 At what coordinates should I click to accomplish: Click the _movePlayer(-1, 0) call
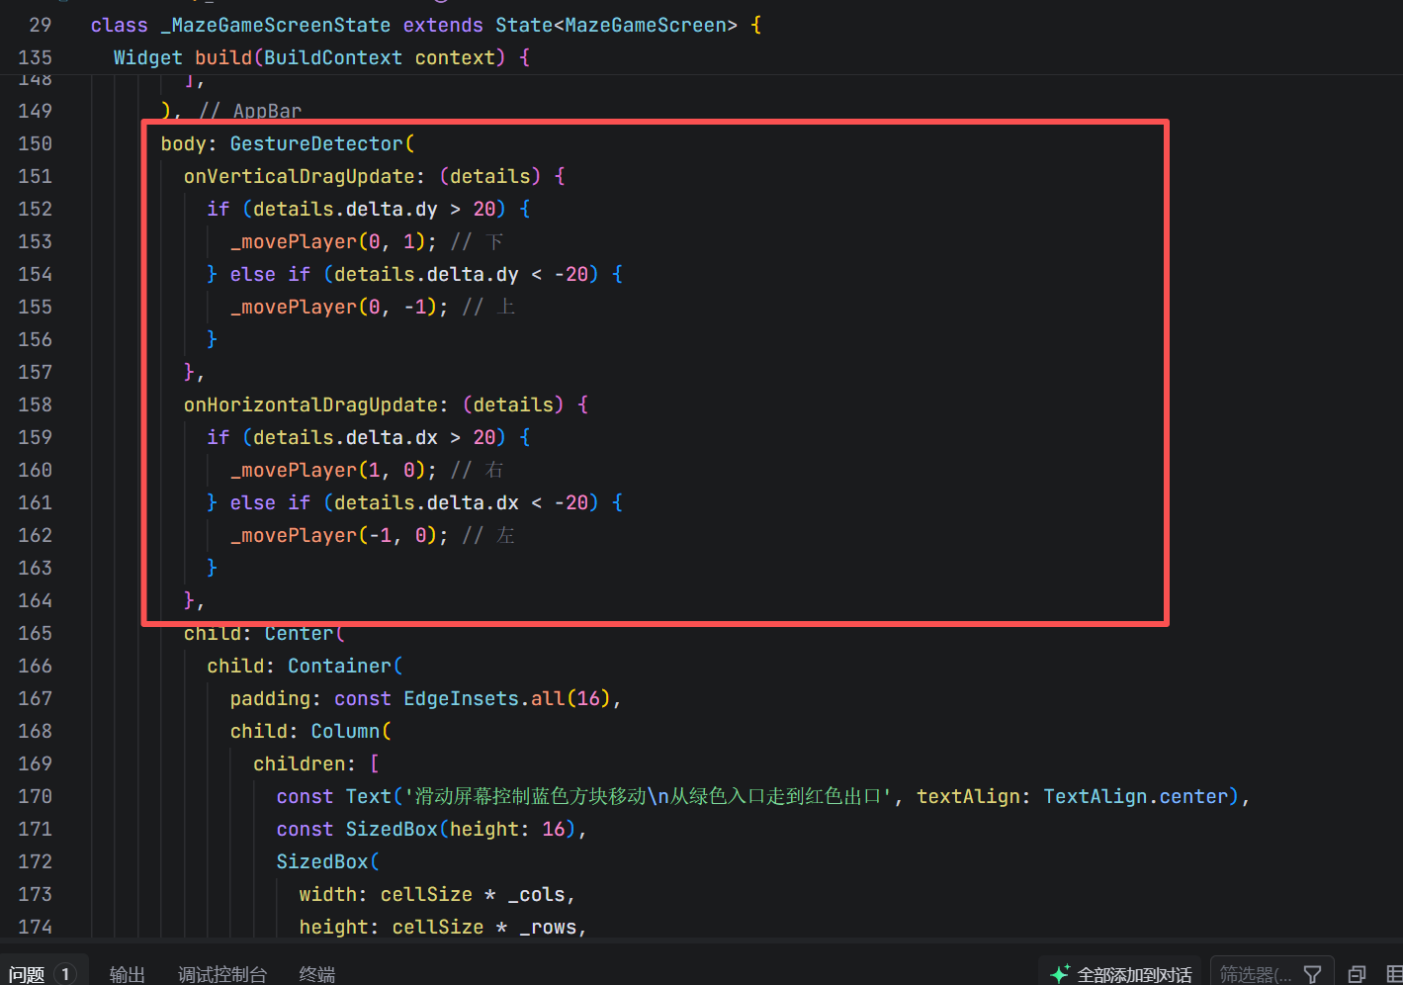pos(333,535)
